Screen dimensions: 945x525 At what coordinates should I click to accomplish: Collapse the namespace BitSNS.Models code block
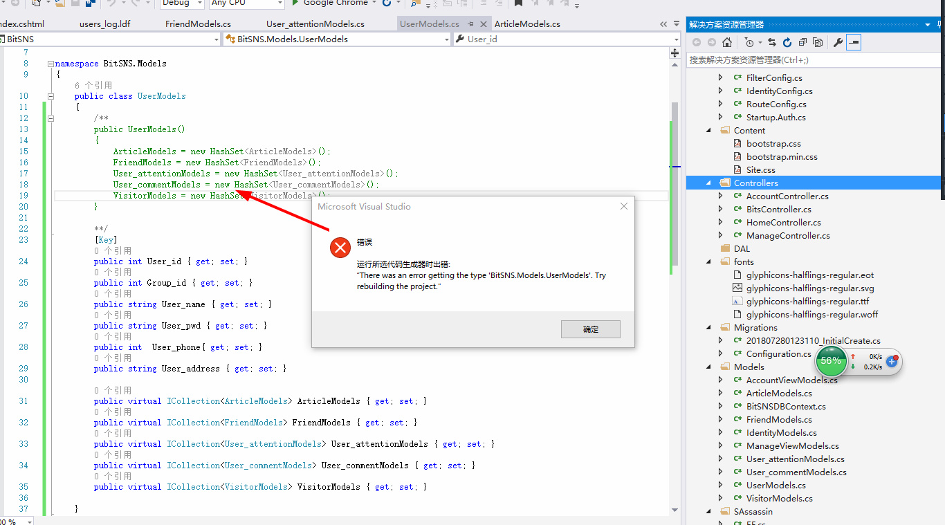(x=51, y=64)
